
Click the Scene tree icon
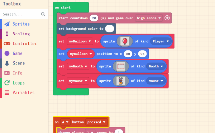click(7, 63)
